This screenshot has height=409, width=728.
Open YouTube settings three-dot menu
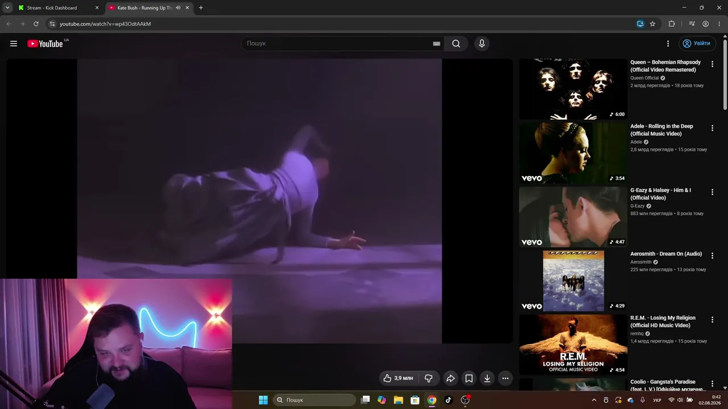coord(668,44)
